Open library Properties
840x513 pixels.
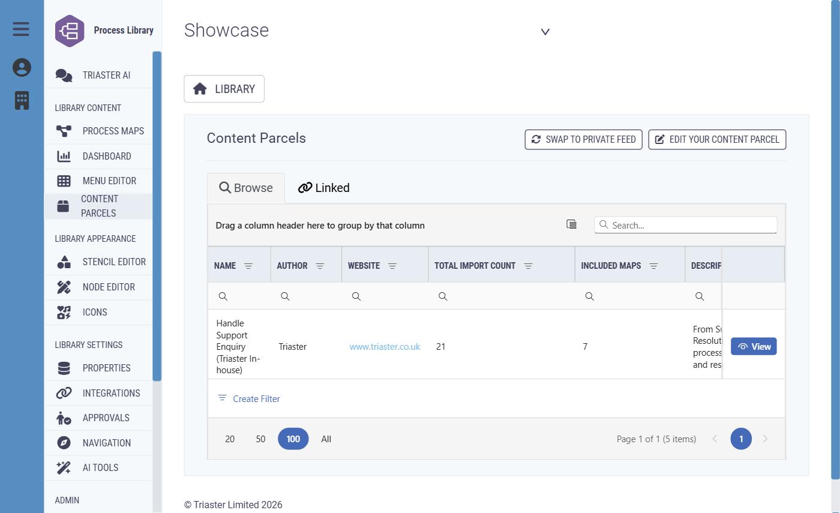pyautogui.click(x=98, y=368)
